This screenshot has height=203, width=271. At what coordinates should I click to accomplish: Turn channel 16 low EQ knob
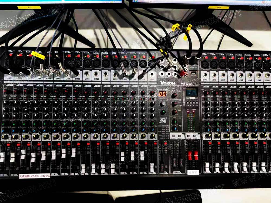click(152, 116)
